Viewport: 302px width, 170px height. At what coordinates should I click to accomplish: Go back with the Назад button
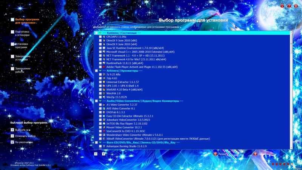point(220,154)
